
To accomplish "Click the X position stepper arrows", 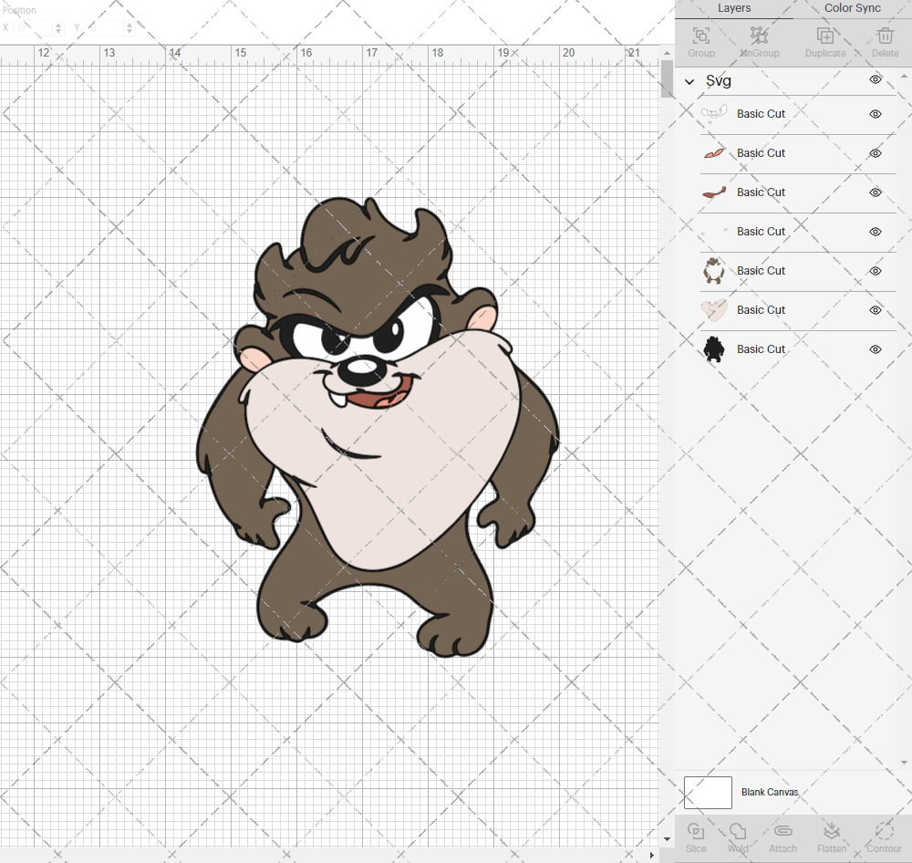I will pyautogui.click(x=58, y=28).
